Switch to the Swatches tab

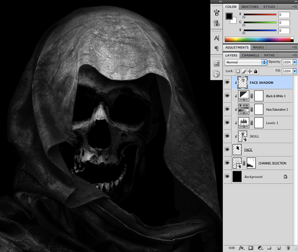click(250, 6)
